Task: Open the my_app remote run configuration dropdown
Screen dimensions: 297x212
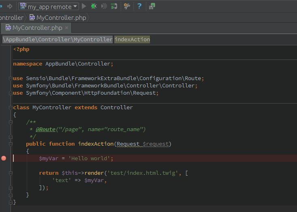Action: pyautogui.click(x=49, y=6)
